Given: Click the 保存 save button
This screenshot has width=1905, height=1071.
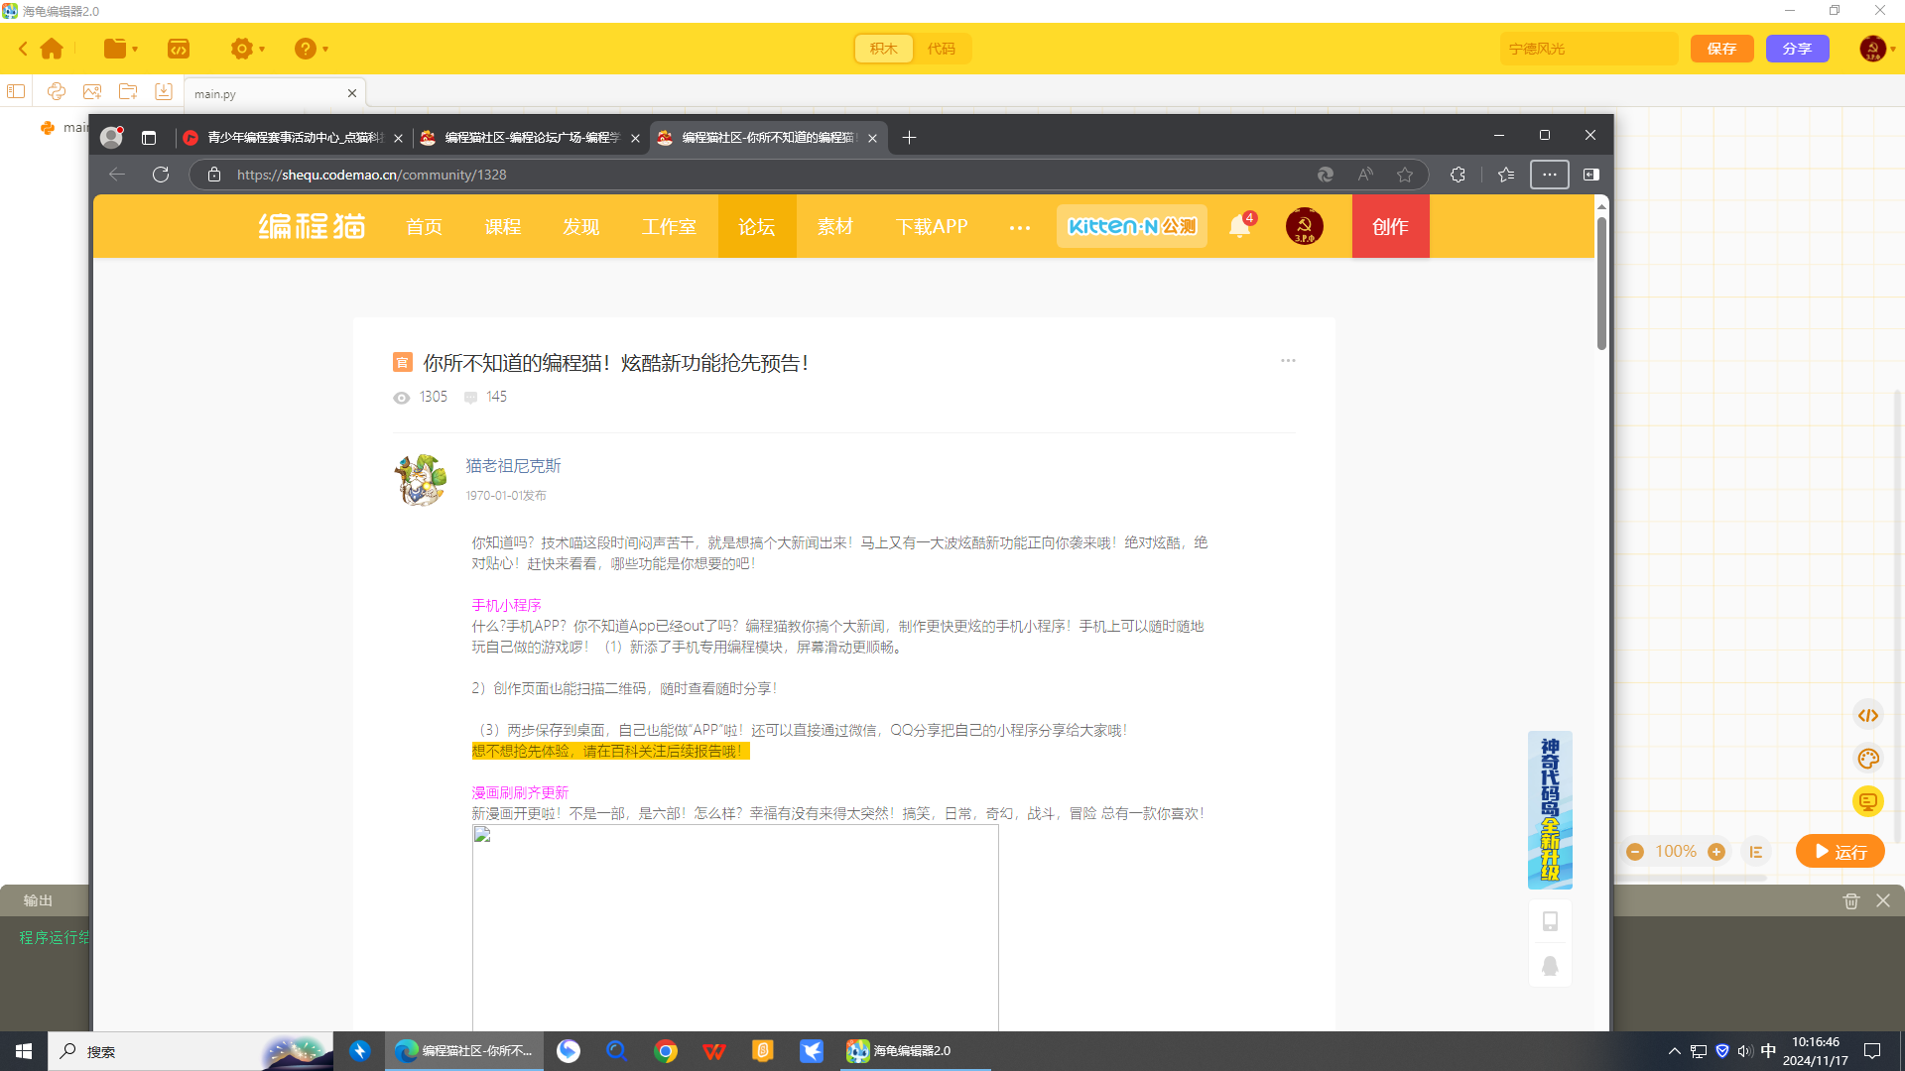Looking at the screenshot, I should point(1721,49).
